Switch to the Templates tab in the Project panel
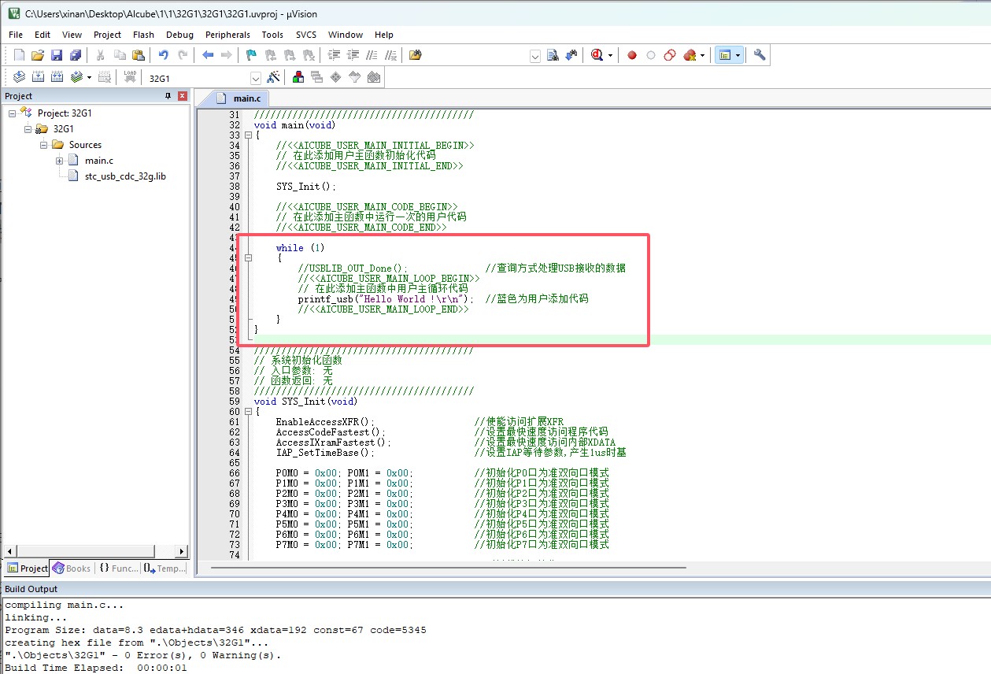This screenshot has width=991, height=674. [x=165, y=568]
